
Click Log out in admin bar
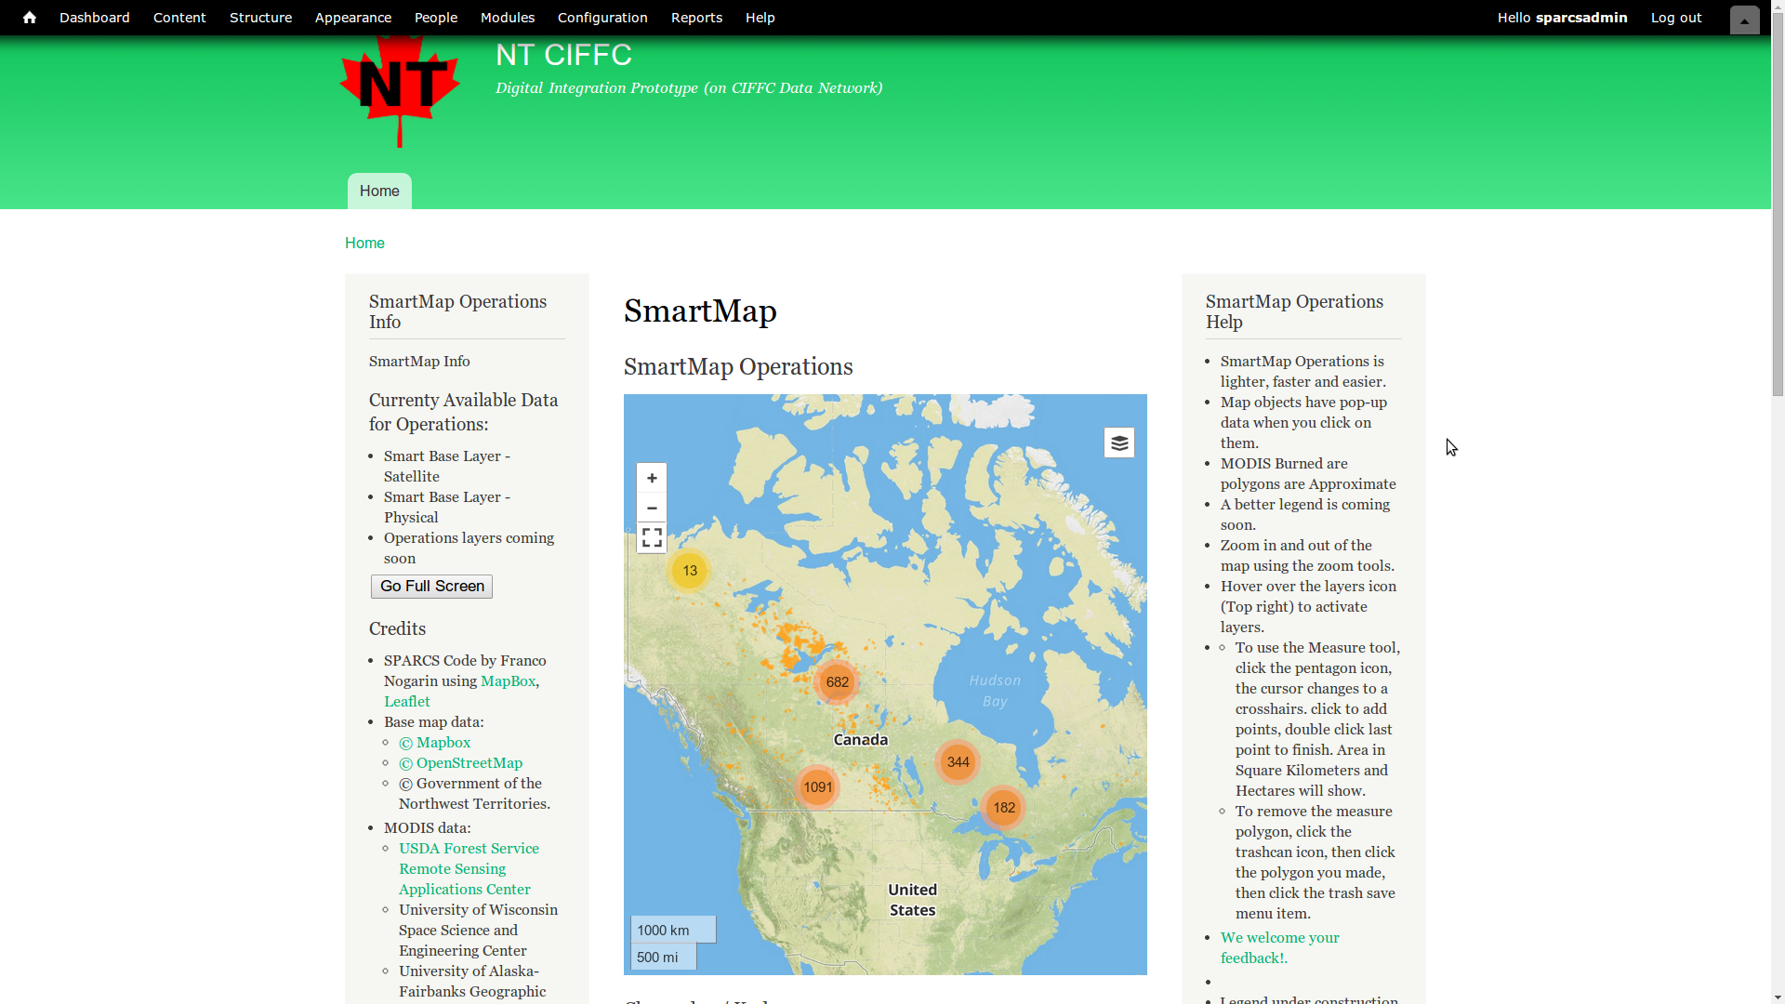click(x=1675, y=18)
